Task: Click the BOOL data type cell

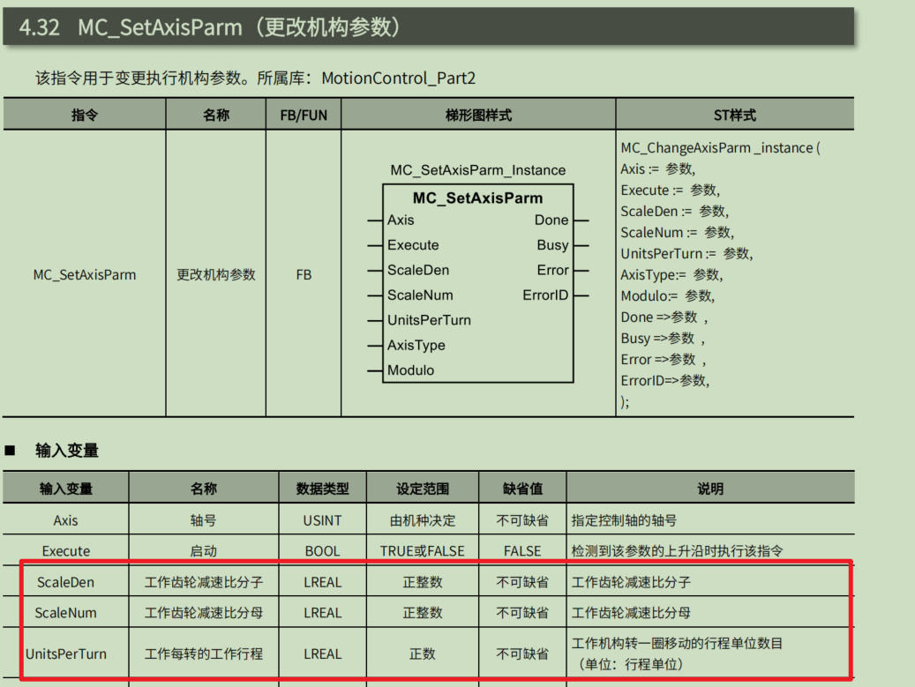Action: point(322,551)
